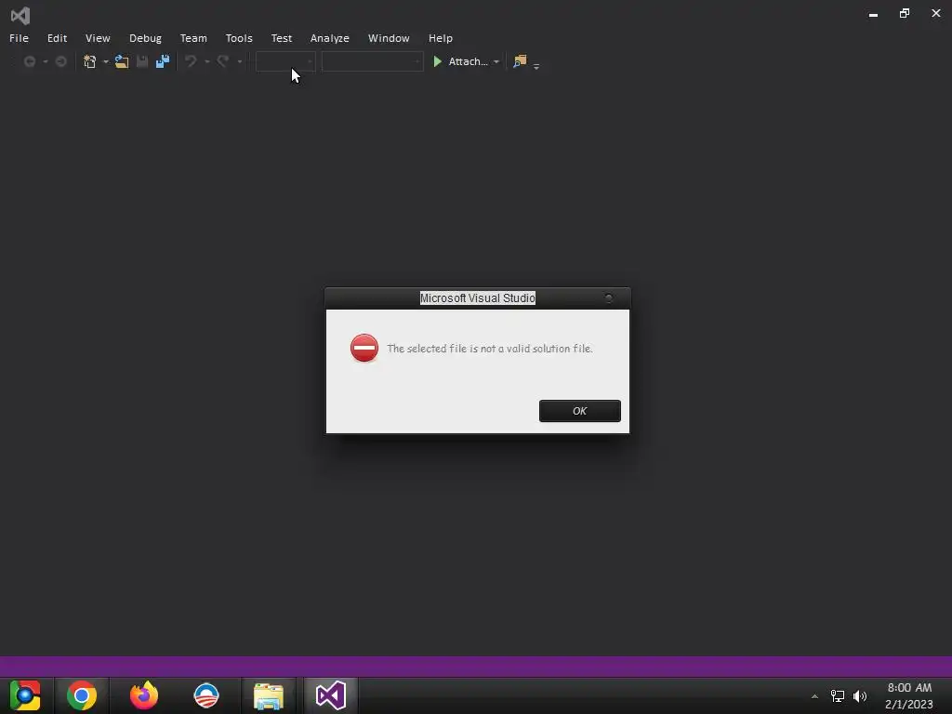This screenshot has width=952, height=714.
Task: Click the invalid solution file message text
Action: 489,349
